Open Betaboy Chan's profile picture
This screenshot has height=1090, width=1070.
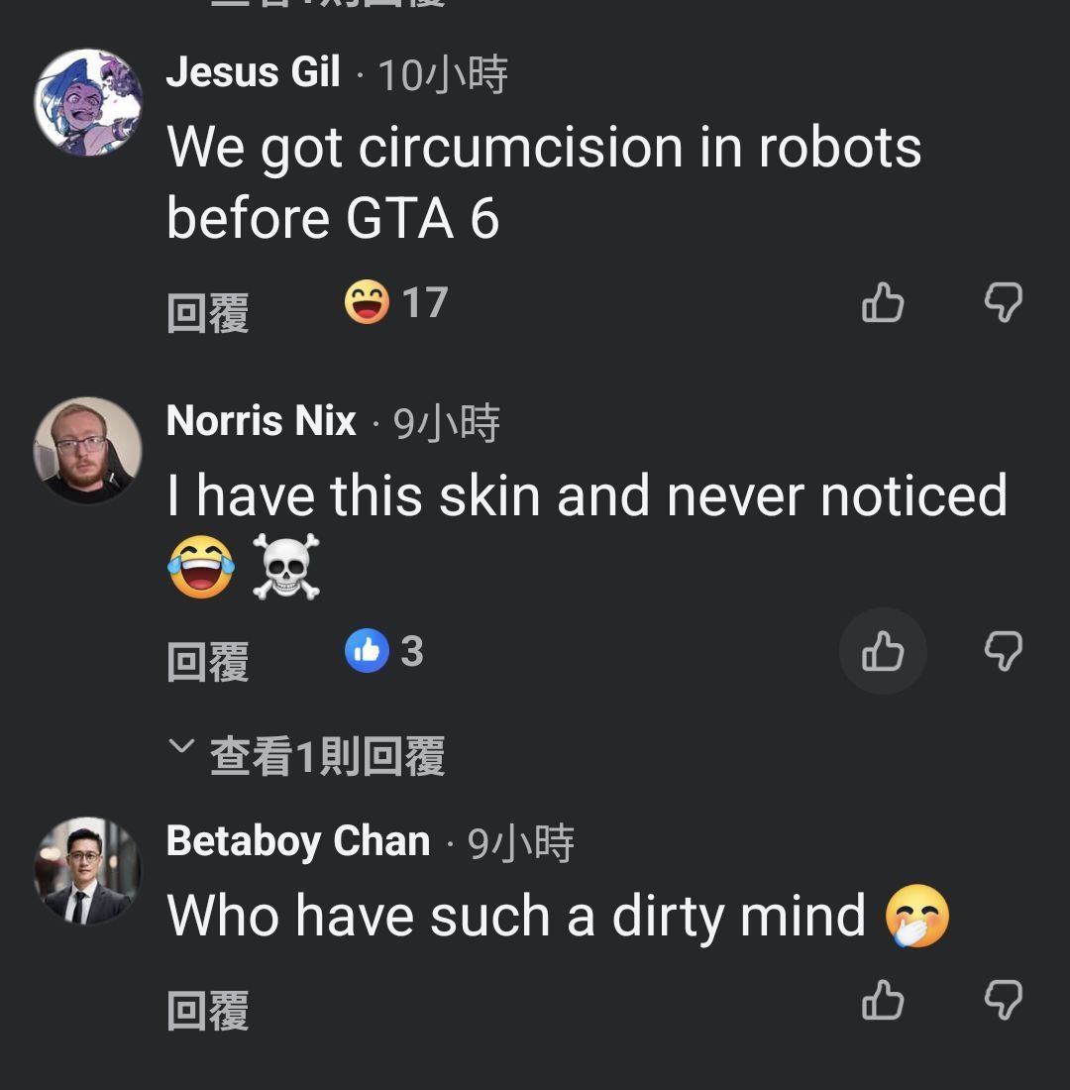click(x=88, y=871)
